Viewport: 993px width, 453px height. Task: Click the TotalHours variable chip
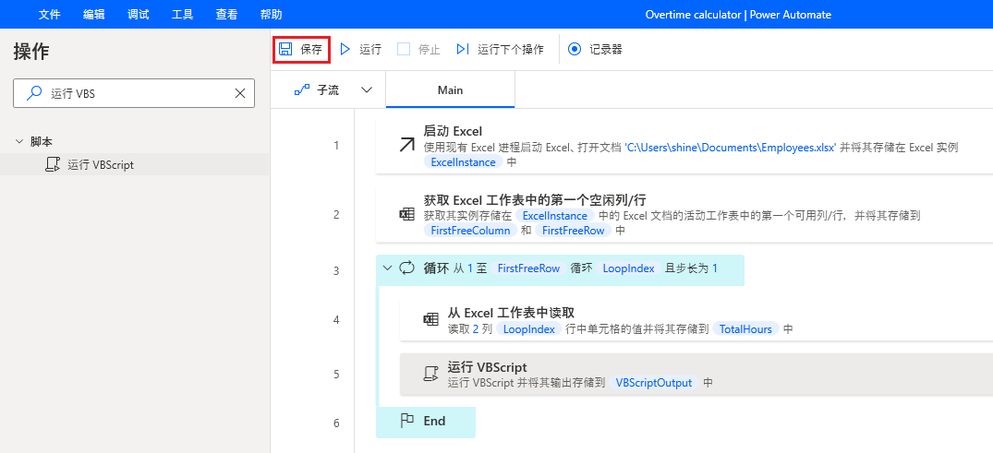coord(745,329)
